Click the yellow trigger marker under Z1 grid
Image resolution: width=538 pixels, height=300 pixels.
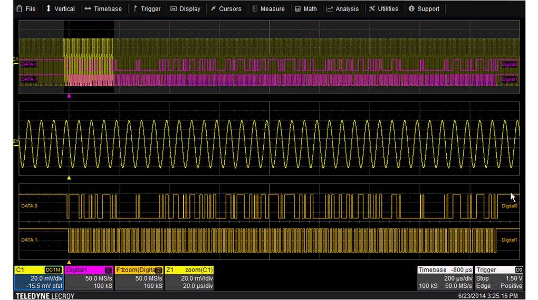pyautogui.click(x=69, y=178)
